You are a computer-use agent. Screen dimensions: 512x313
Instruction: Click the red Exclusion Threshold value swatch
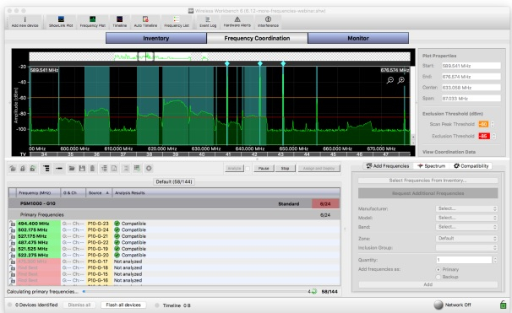click(484, 136)
